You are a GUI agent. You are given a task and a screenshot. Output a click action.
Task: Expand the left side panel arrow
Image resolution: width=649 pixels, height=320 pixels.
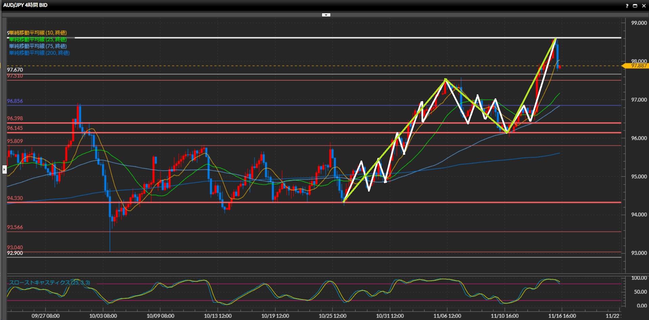[4, 169]
